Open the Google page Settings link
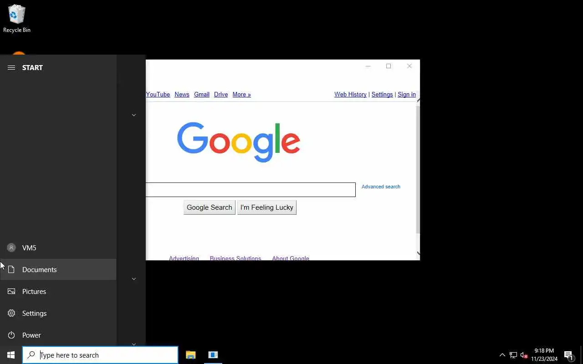Viewport: 583px width, 364px height. (382, 94)
